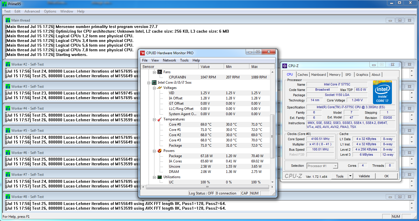
Task: Click the Prime95 title bar icon
Action: point(5,4)
